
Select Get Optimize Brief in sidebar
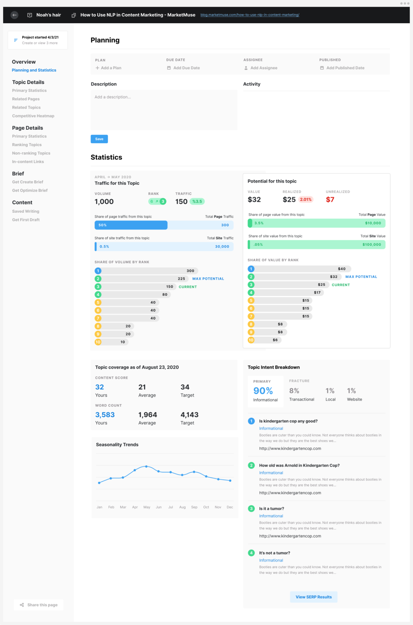(x=30, y=190)
